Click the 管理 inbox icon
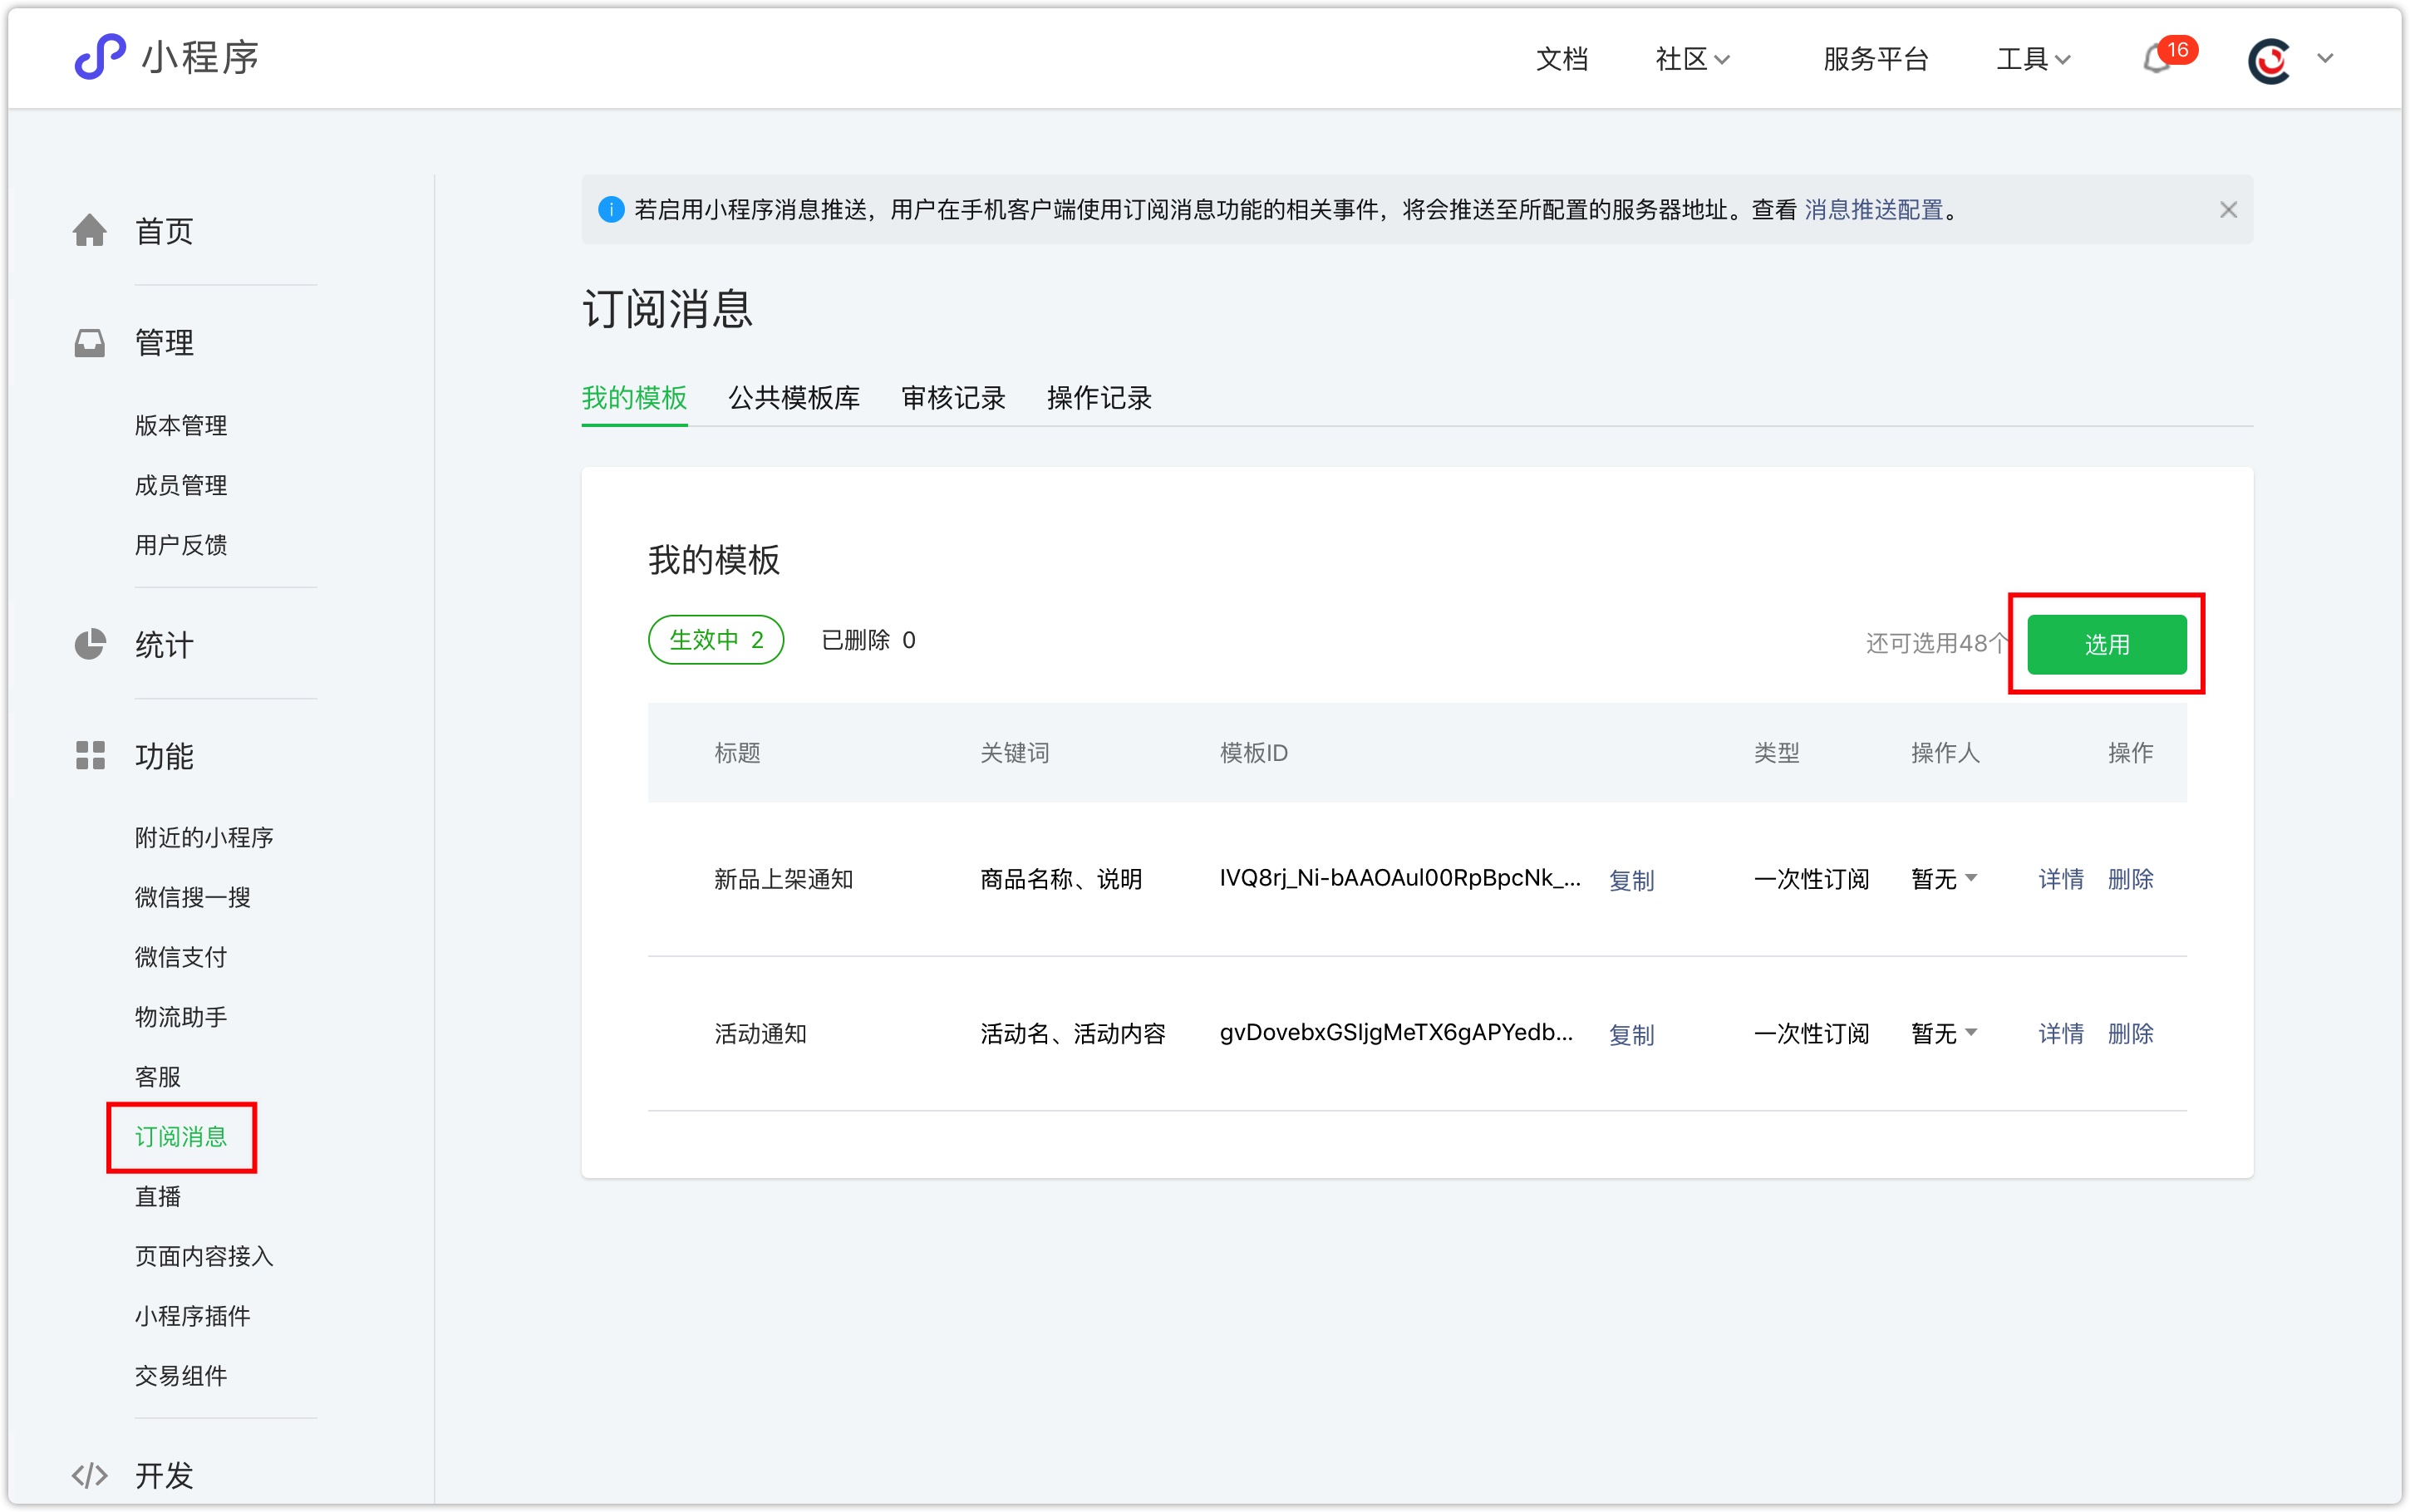Viewport: 2410px width, 1512px height. [90, 342]
